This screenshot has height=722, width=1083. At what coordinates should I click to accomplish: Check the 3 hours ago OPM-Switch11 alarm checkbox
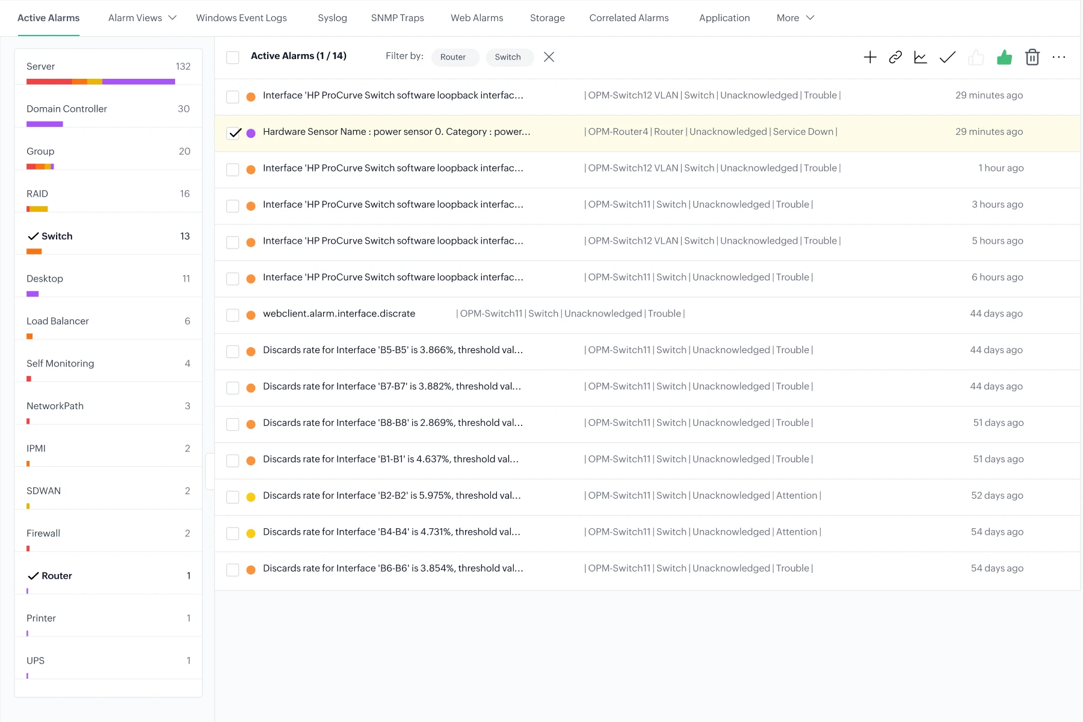(x=233, y=206)
